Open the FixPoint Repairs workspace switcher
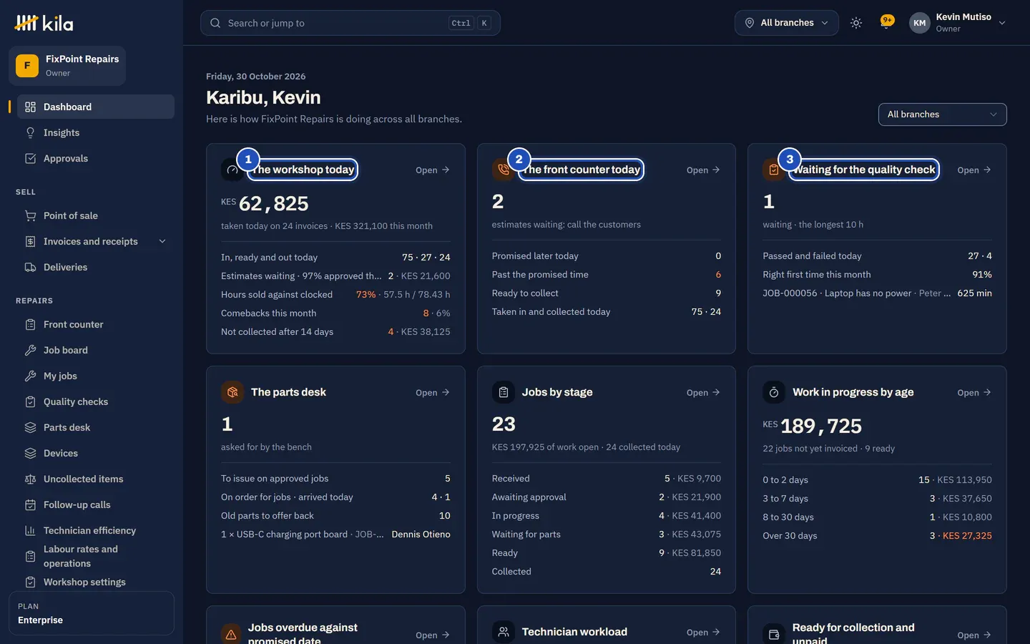The height and width of the screenshot is (644, 1030). click(x=67, y=66)
